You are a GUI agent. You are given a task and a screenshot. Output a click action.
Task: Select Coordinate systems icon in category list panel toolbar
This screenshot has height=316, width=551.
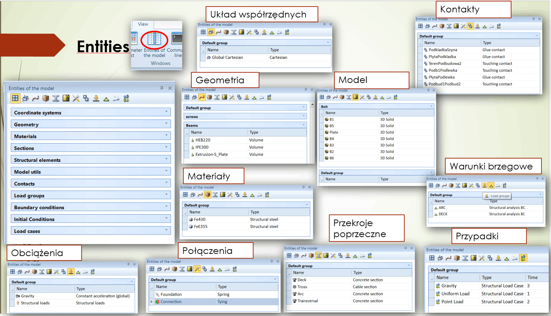[25, 98]
